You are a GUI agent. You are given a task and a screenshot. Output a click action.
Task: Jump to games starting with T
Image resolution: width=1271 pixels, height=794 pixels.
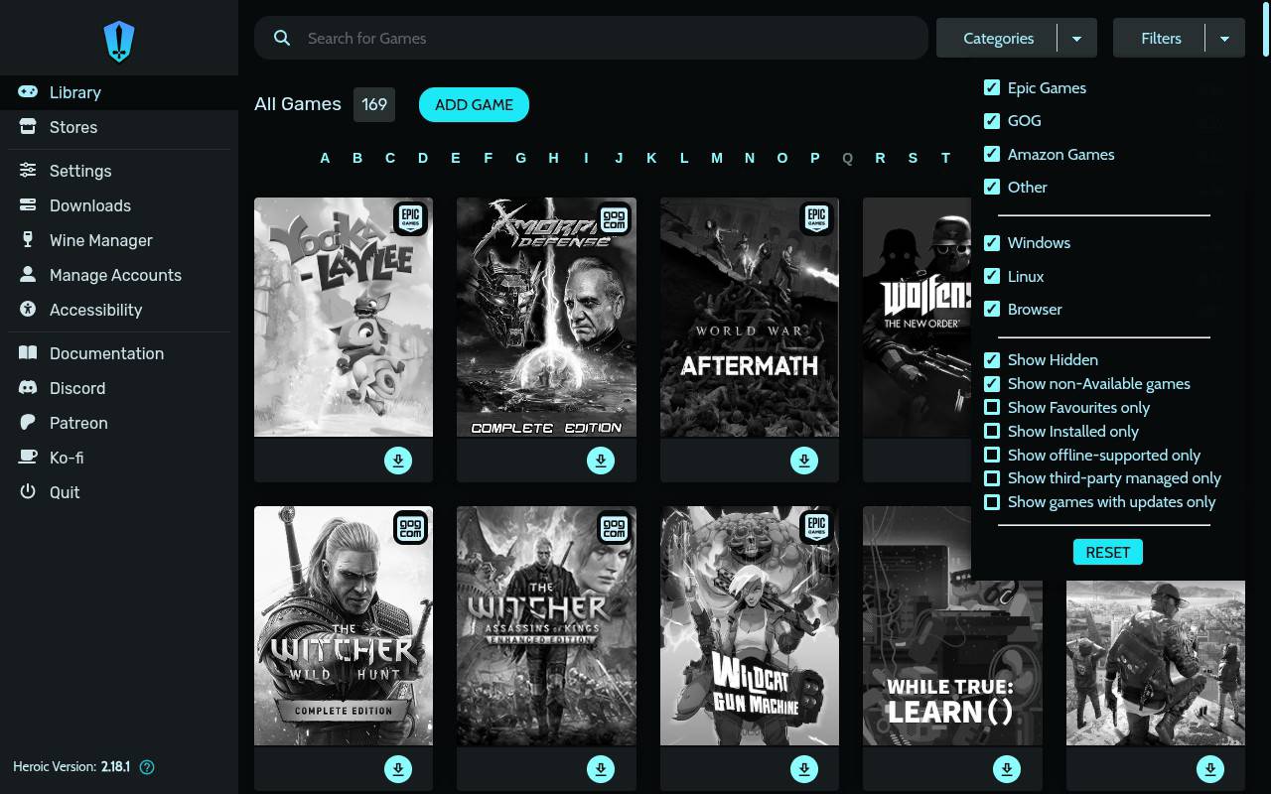pos(945,158)
